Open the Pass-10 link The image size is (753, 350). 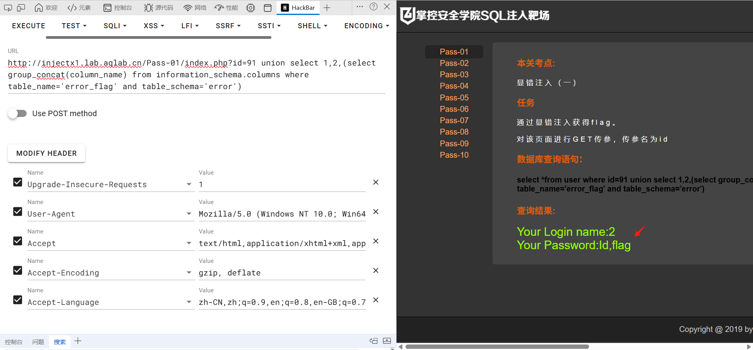point(454,155)
